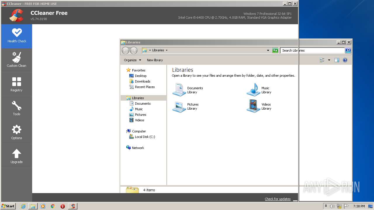374x210 pixels.
Task: Open Chrome from taskbar
Action: click(53, 206)
